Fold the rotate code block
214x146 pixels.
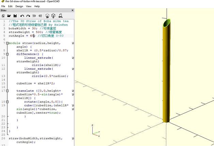click(7, 102)
